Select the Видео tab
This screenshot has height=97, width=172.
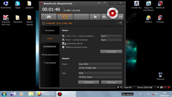(x=50, y=39)
